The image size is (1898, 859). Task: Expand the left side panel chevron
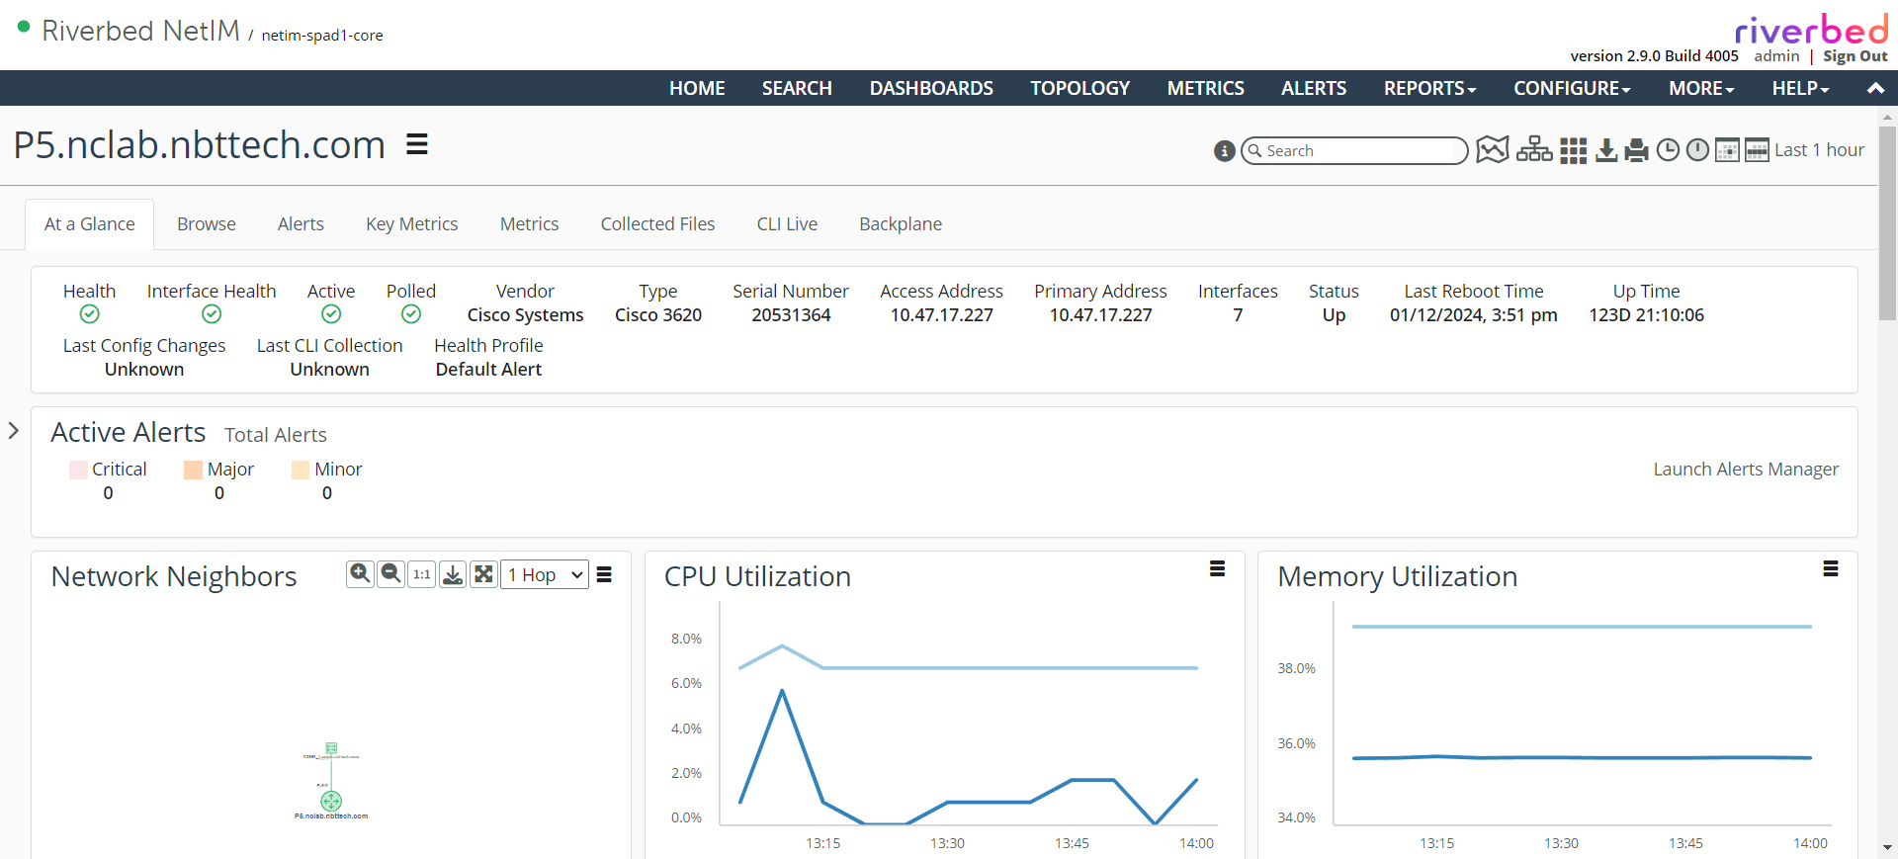pos(14,431)
